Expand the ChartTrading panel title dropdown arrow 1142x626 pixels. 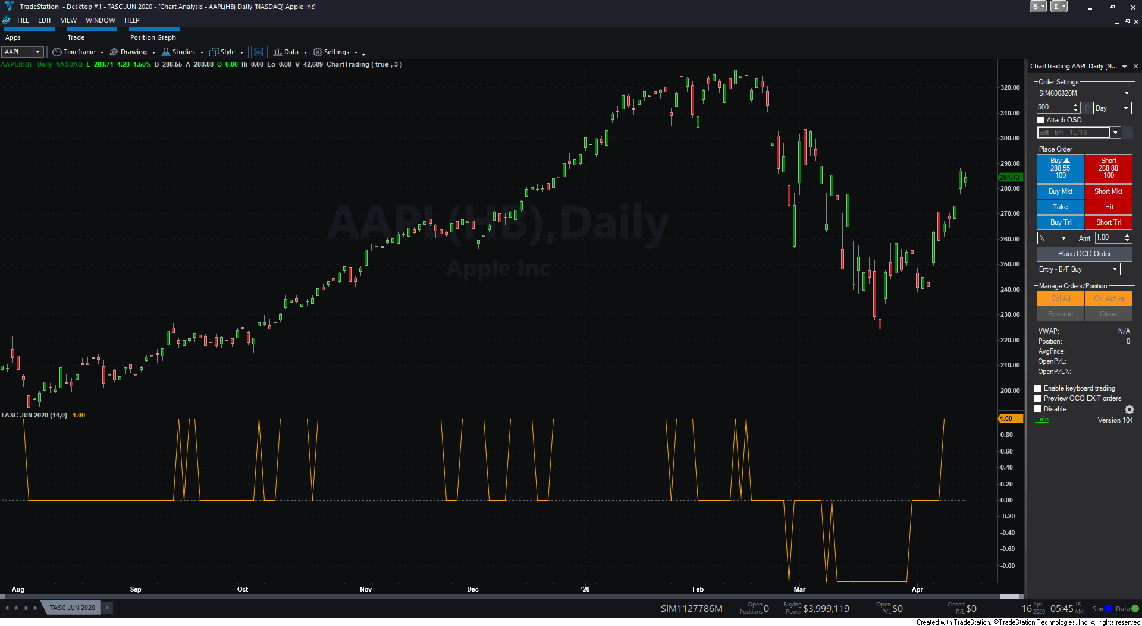click(1124, 67)
